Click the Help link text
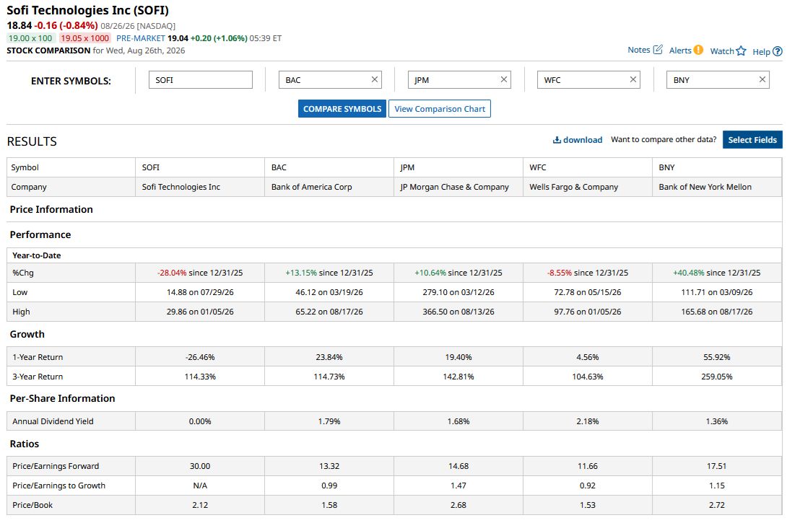 click(x=762, y=51)
